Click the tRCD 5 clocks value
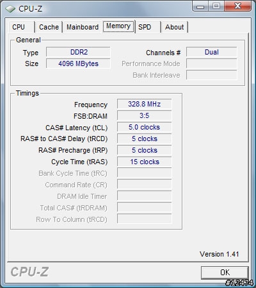Viewport: 256px width, 288px height. pos(145,139)
